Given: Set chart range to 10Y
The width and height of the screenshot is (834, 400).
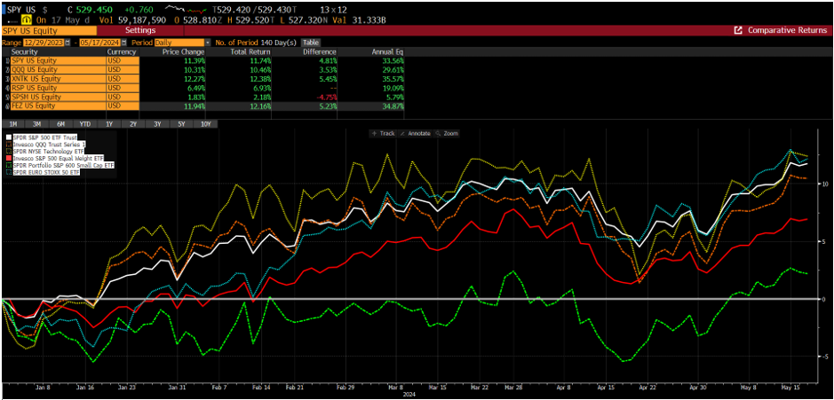Looking at the screenshot, I should click(206, 124).
